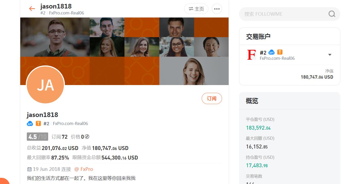
Task: Open the 主页 switch button
Action: 196,9
